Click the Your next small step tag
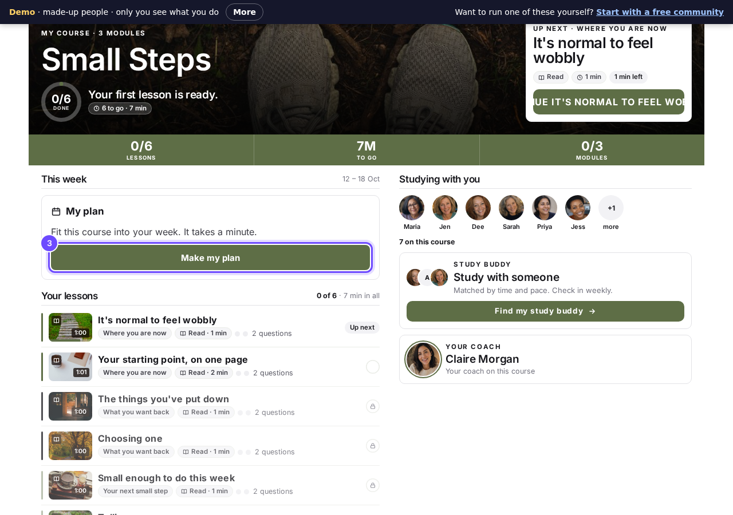 [135, 491]
